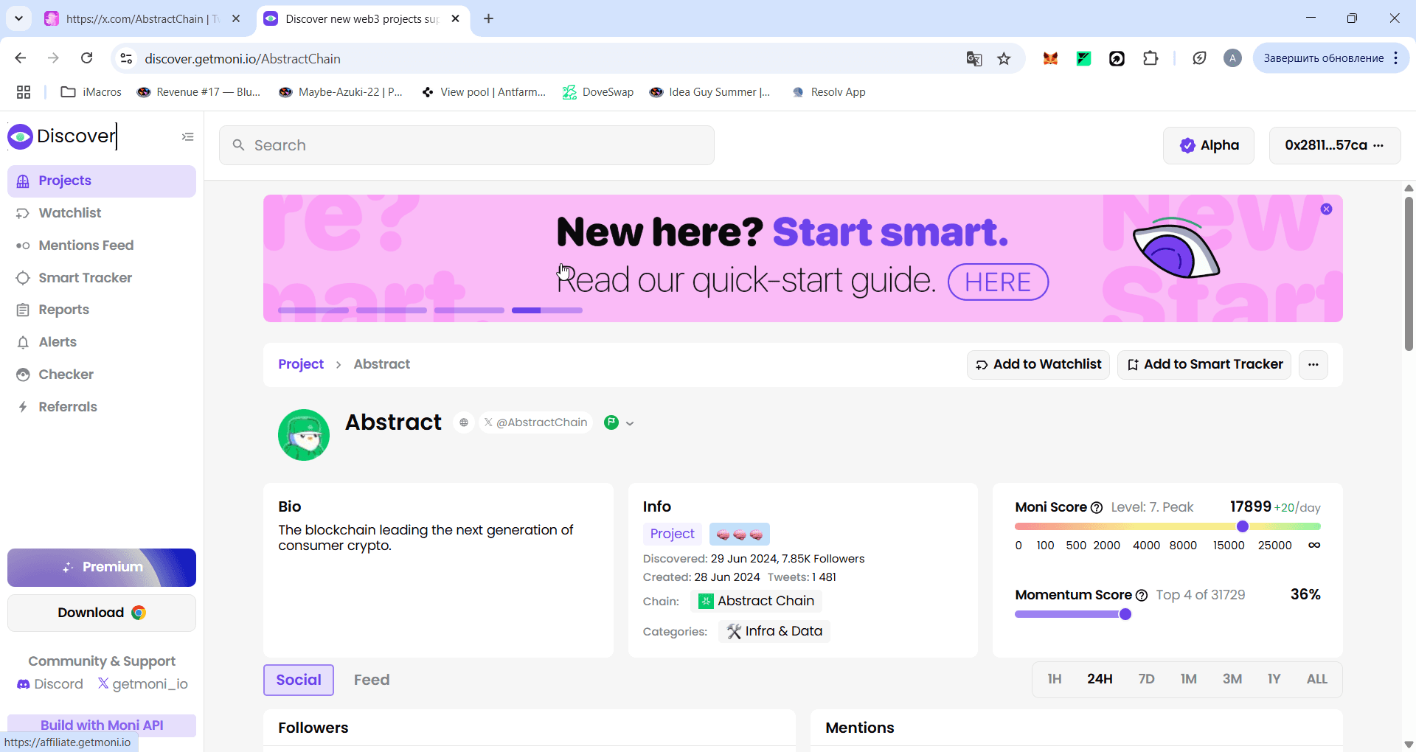Select the 7D time range
Viewport: 1416px width, 752px height.
pos(1146,680)
